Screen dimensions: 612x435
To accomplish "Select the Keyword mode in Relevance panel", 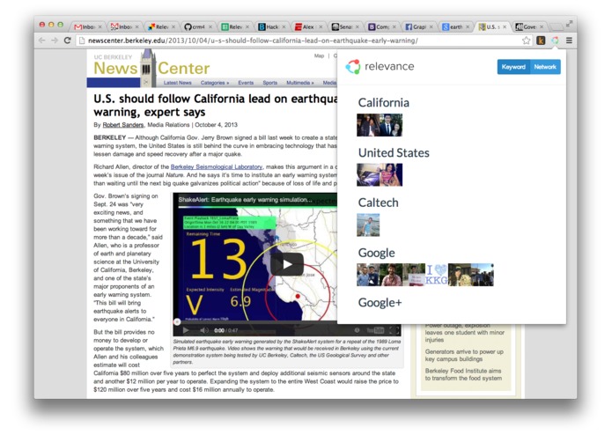I will coord(512,67).
